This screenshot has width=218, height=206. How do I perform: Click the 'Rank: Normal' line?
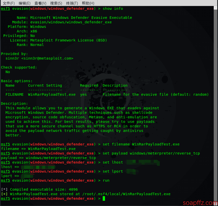tap(30, 45)
